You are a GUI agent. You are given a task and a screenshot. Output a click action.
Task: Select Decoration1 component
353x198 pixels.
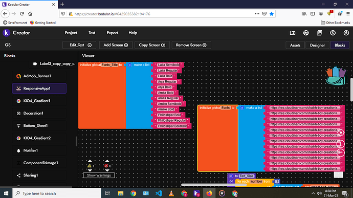39,113
